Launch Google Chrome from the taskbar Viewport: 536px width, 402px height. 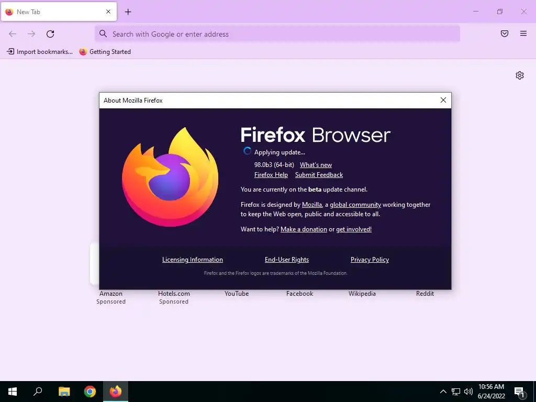90,392
